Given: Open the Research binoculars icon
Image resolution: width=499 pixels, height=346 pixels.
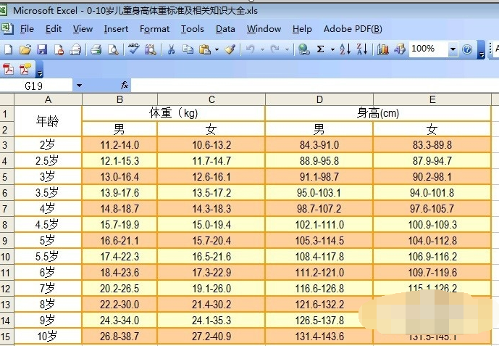Looking at the screenshot, I should [150, 49].
